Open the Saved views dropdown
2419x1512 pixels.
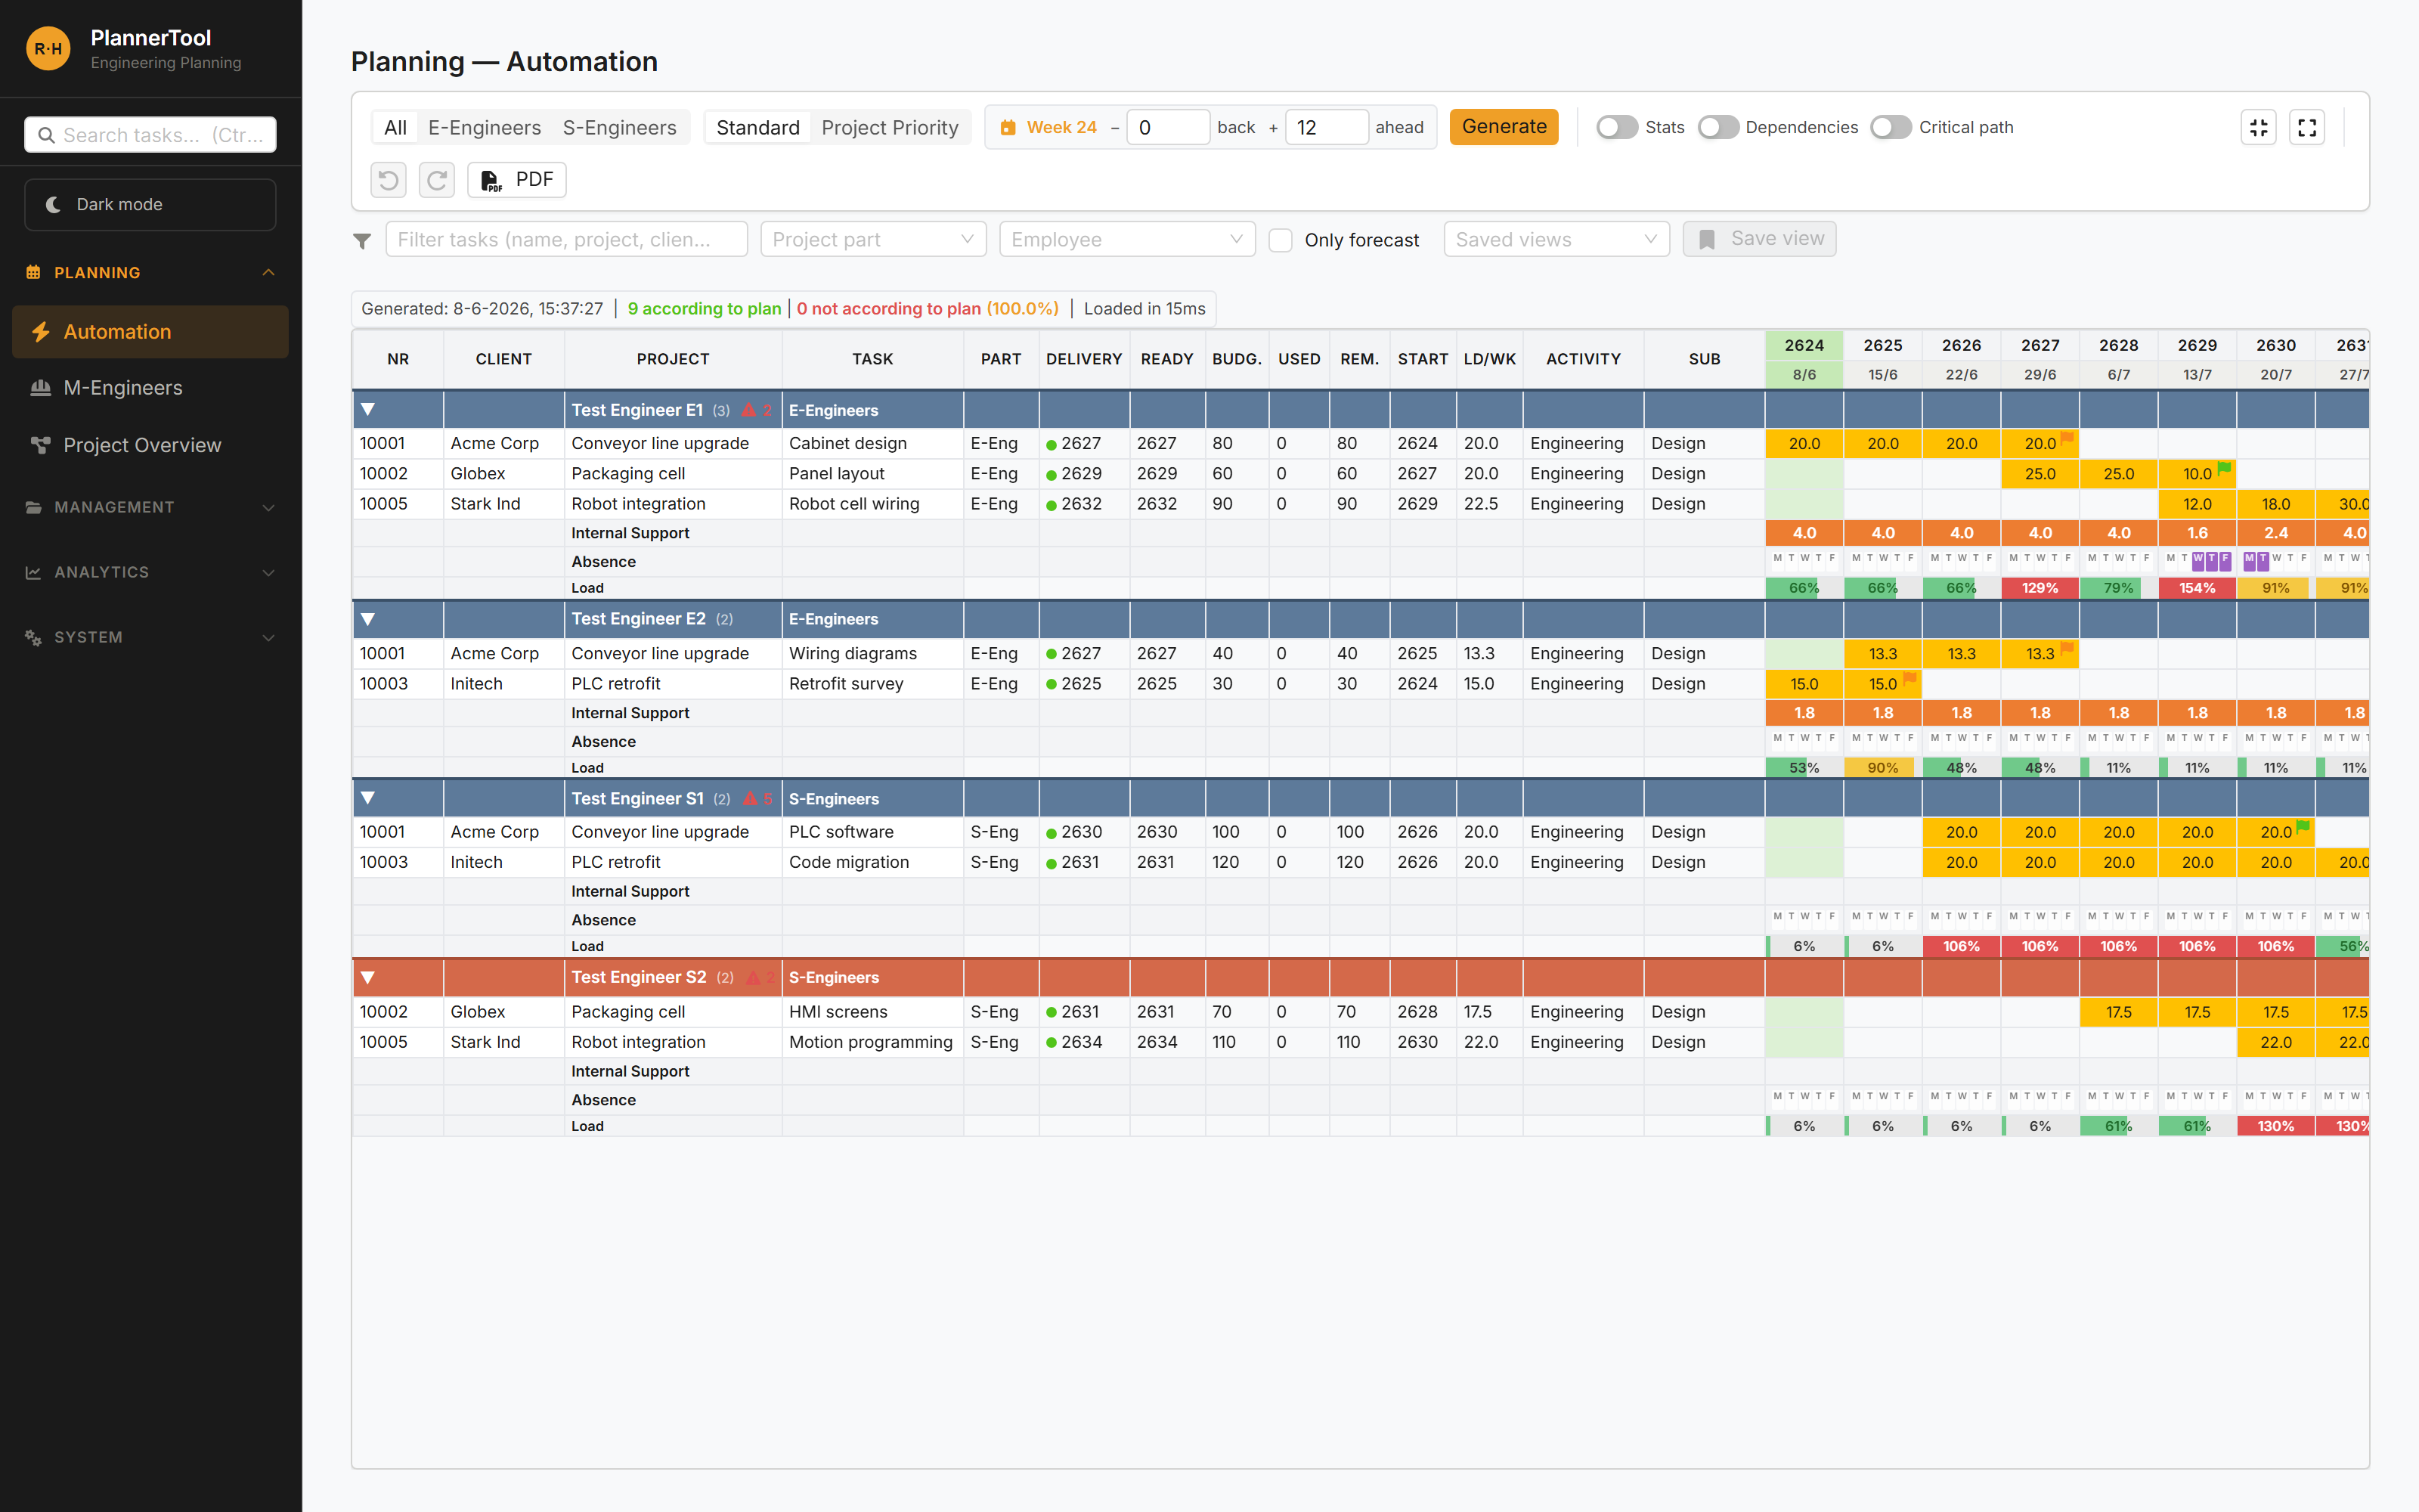pyautogui.click(x=1556, y=239)
